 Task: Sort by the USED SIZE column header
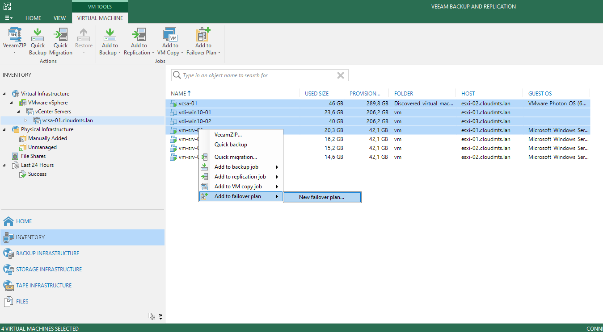(x=316, y=94)
